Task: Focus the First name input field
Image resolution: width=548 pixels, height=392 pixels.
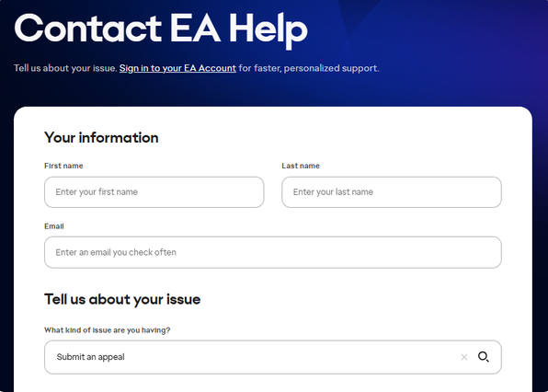Action: point(154,192)
